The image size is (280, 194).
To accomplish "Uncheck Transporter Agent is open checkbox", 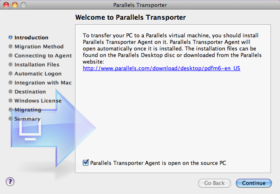I will pos(86,162).
